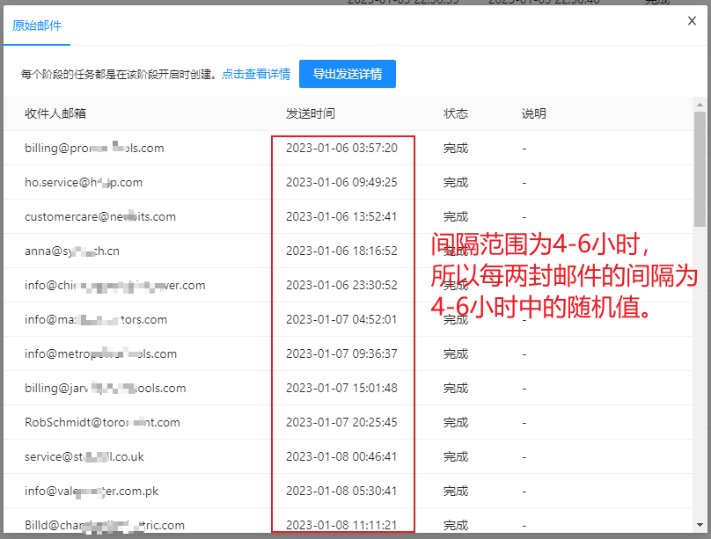Select send time 2023-01-06 18:16:52
Image resolution: width=711 pixels, height=539 pixels.
pos(341,251)
